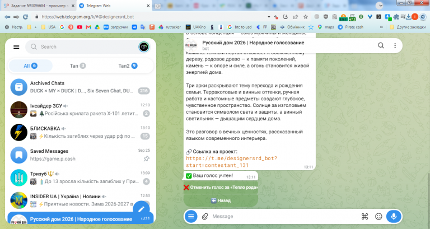Open the btc to usd bookmark

(x=240, y=27)
